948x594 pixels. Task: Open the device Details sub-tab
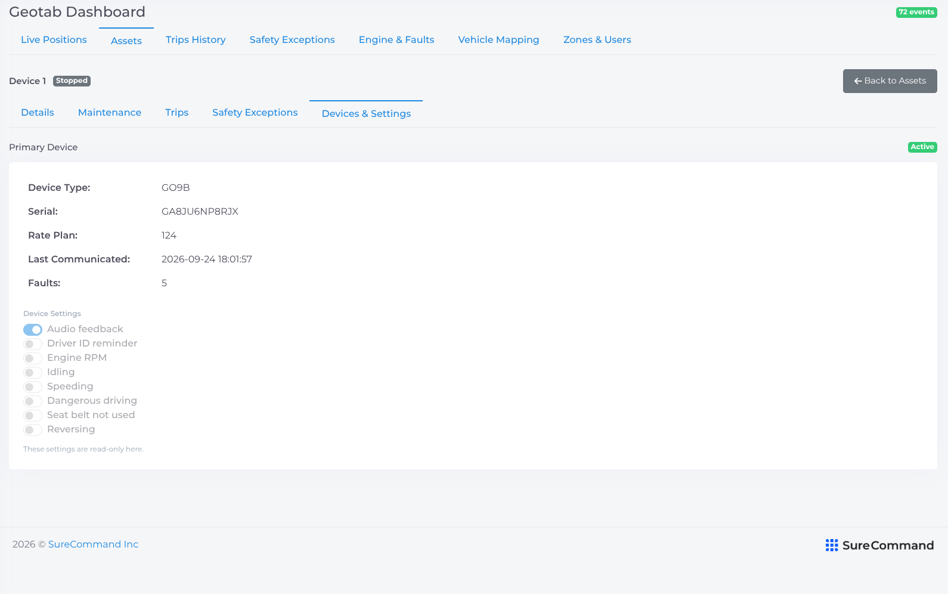tap(38, 113)
